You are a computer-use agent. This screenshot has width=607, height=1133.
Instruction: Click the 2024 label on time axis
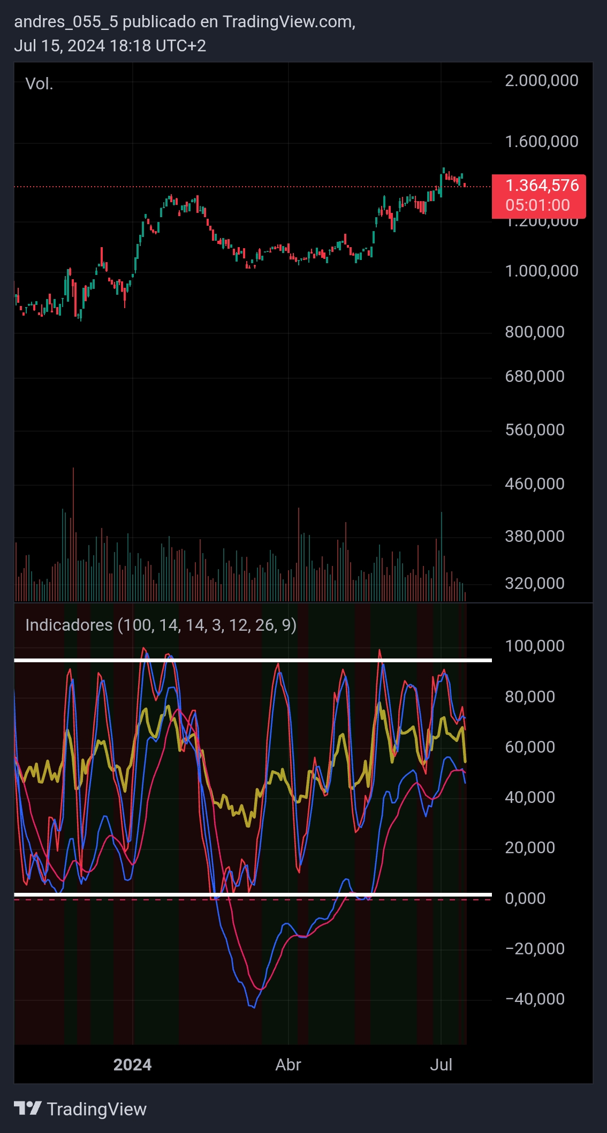coord(132,1065)
